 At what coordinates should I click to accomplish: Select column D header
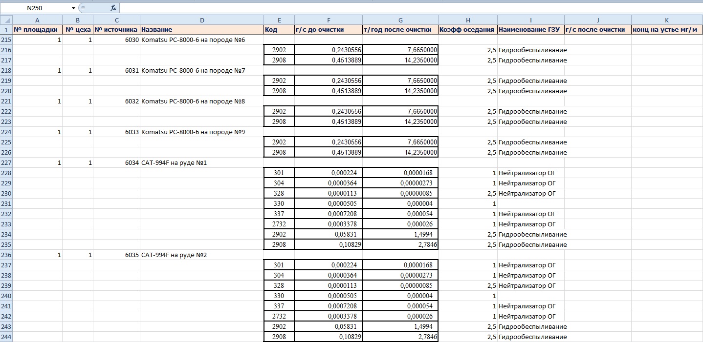[201, 20]
